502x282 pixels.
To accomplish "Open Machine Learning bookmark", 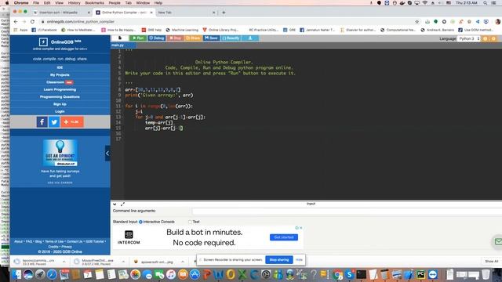I will (182, 30).
